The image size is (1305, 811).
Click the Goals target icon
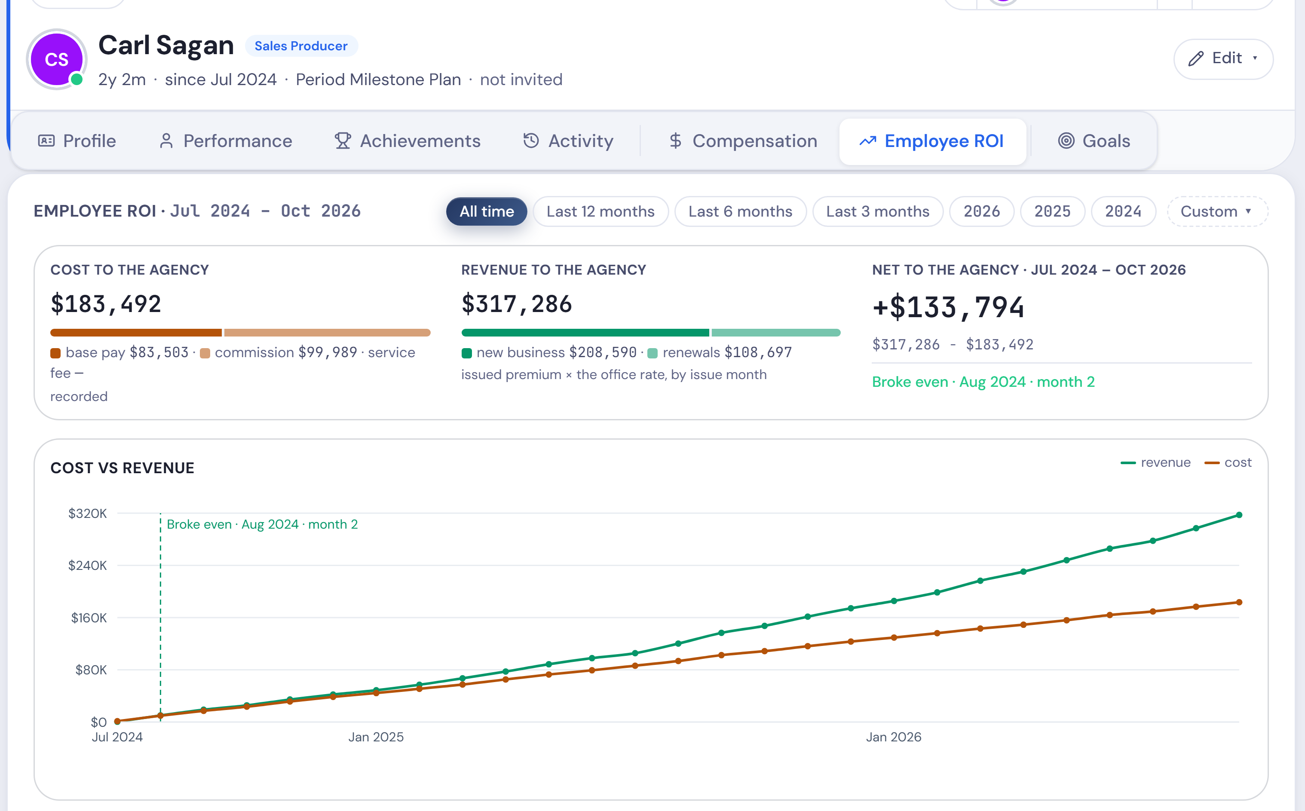click(1066, 141)
